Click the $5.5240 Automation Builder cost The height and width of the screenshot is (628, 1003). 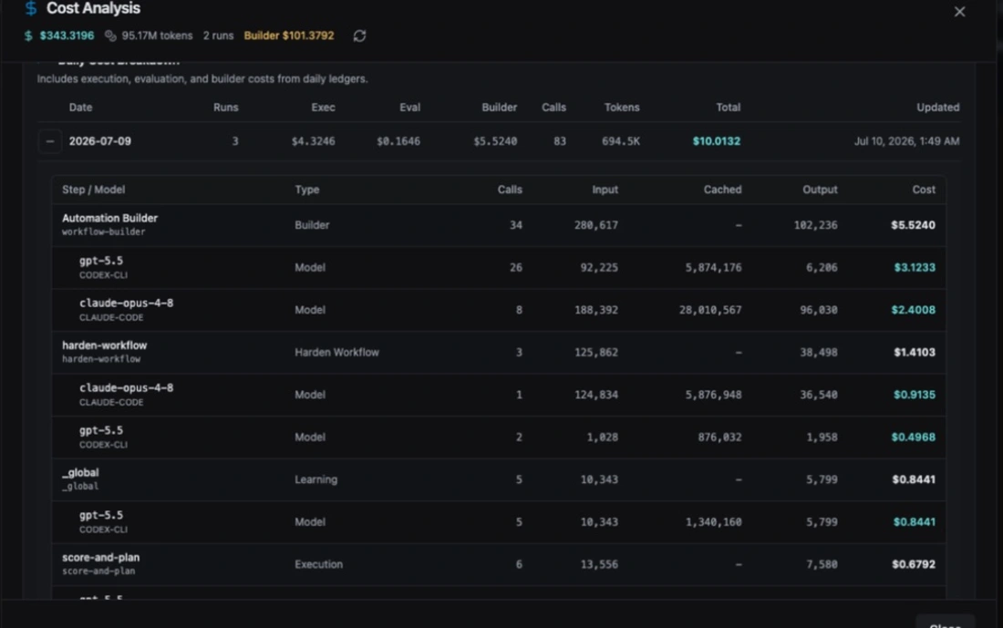(x=913, y=225)
